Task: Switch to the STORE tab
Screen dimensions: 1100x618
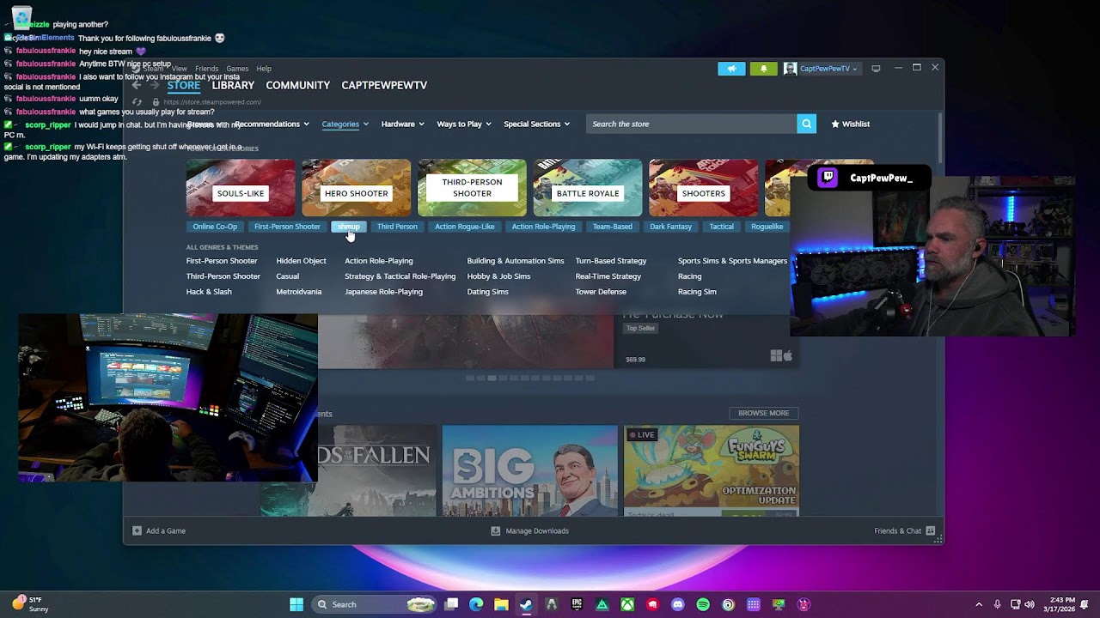Action: (x=184, y=85)
